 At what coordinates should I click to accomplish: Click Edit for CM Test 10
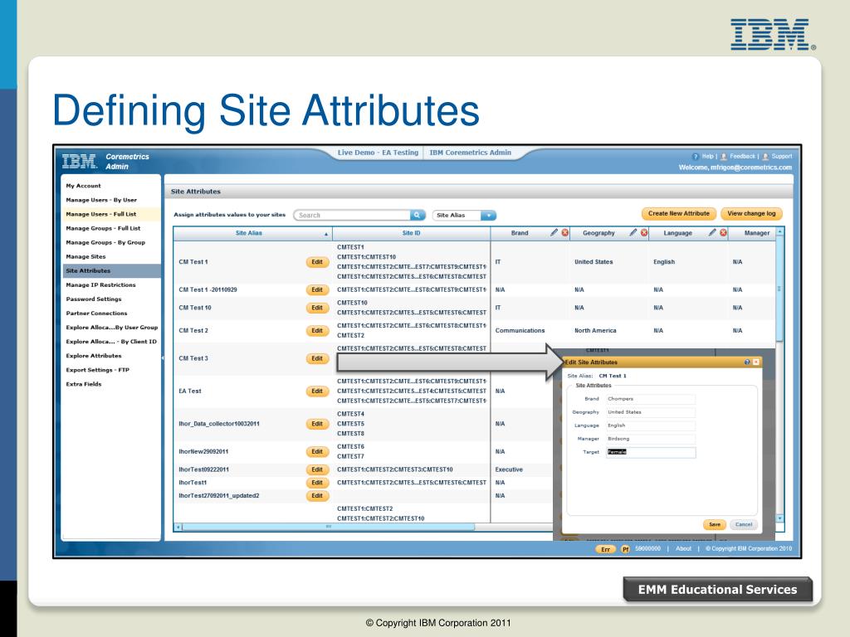tap(317, 308)
